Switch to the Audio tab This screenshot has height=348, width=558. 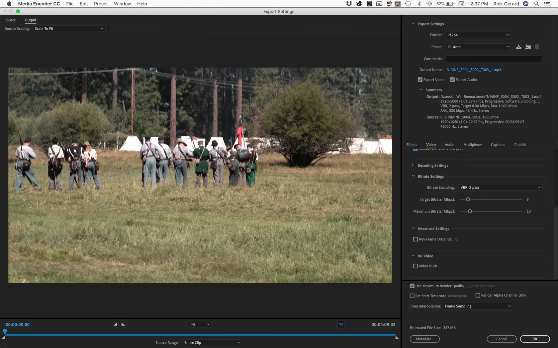pos(449,145)
